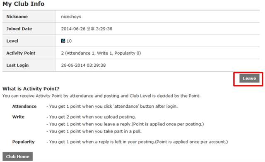Select the nickname value nicechoys

click(x=71, y=17)
